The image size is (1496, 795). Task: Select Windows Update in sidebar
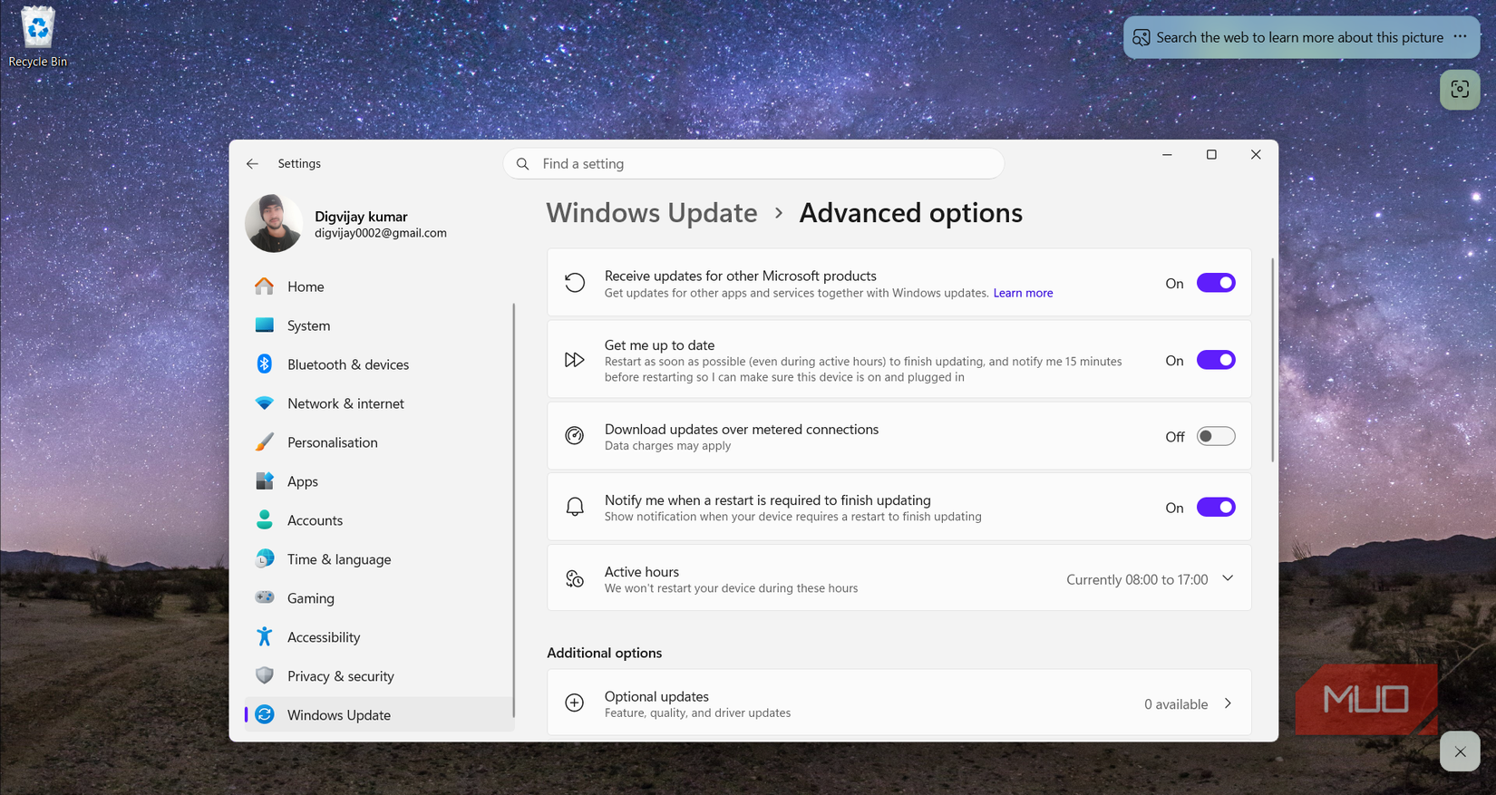(x=379, y=715)
